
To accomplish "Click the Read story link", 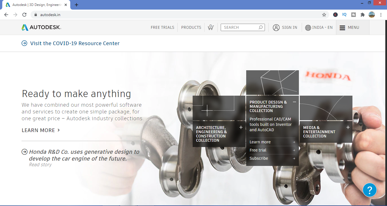I will click(x=40, y=165).
